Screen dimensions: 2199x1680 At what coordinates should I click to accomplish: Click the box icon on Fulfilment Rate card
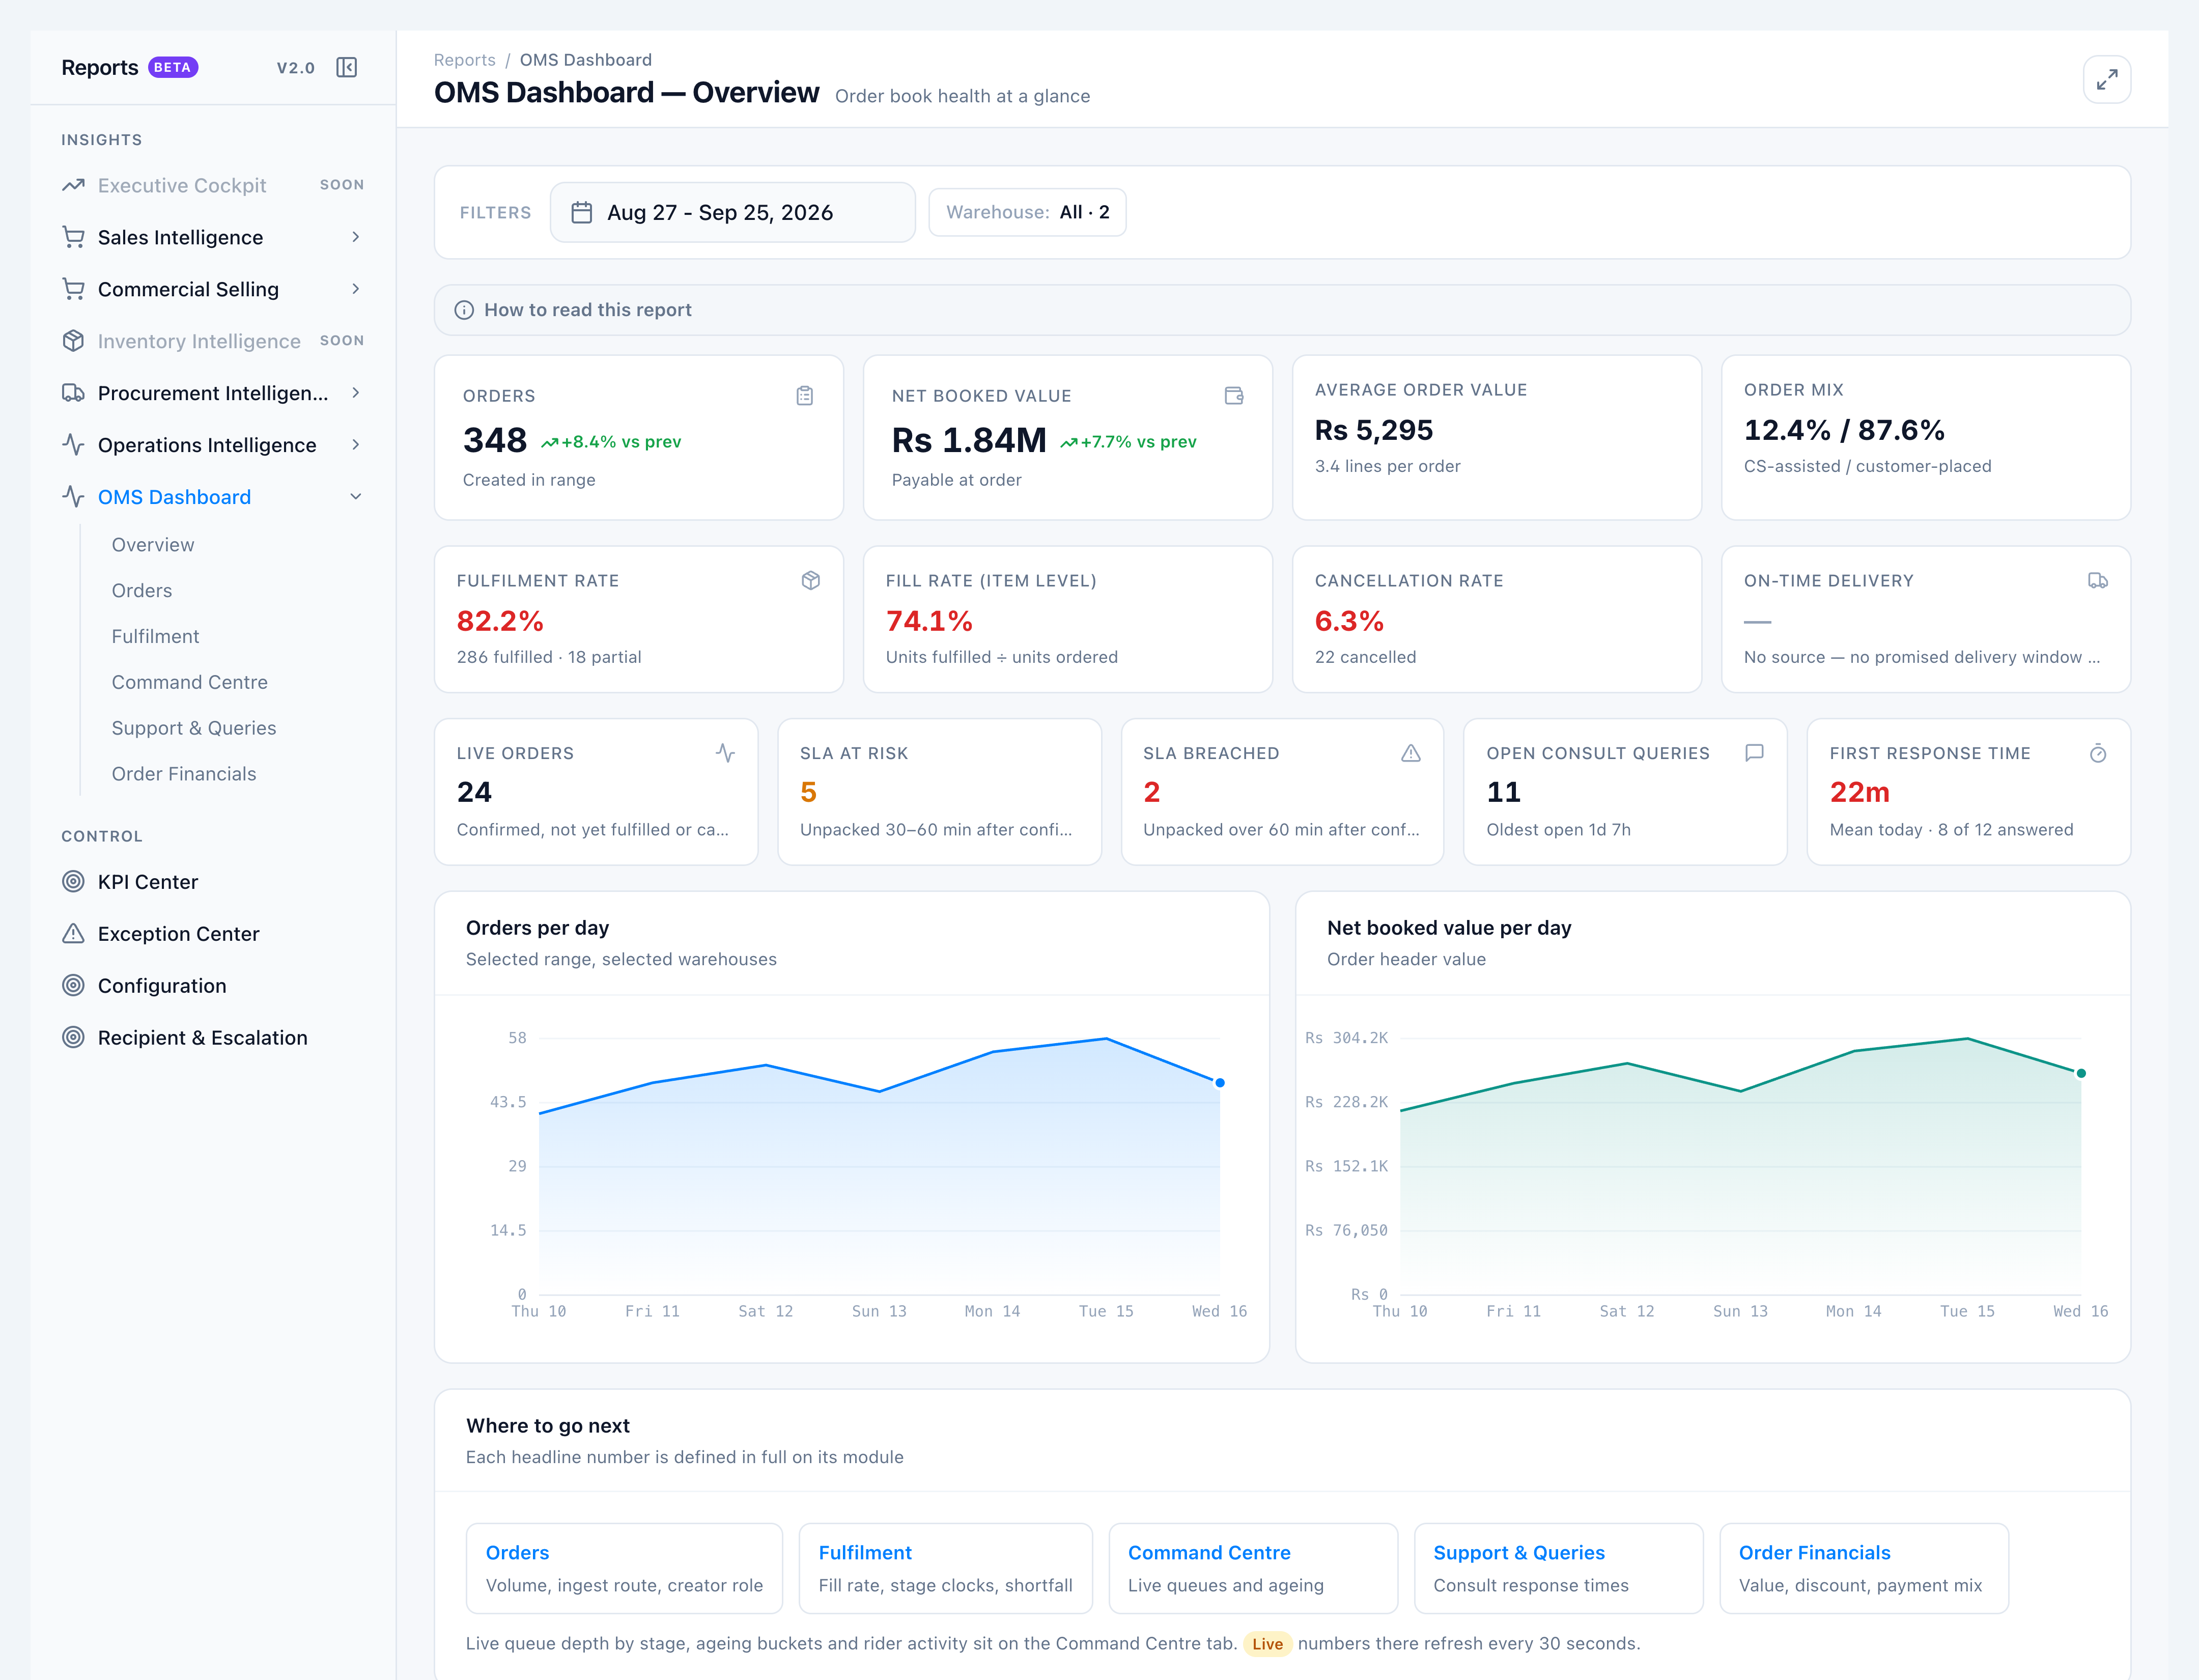coord(810,581)
